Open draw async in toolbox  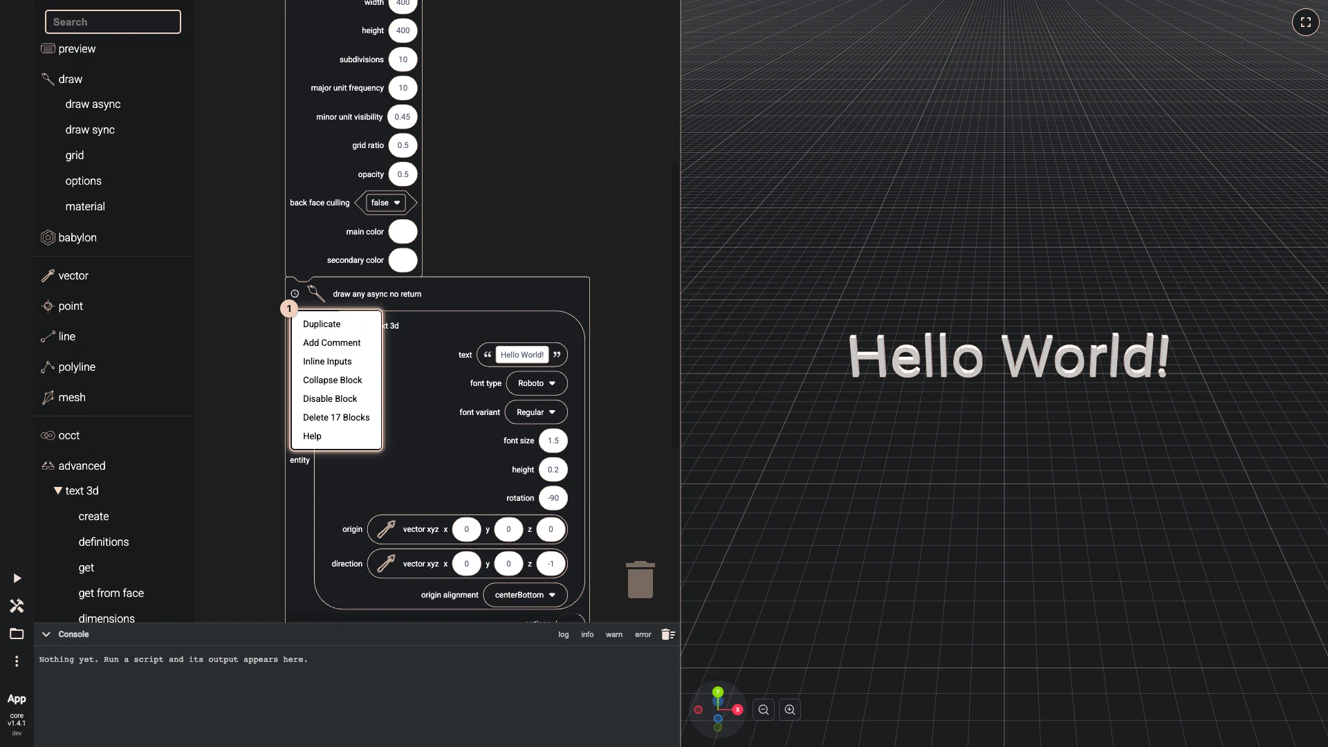pos(93,104)
